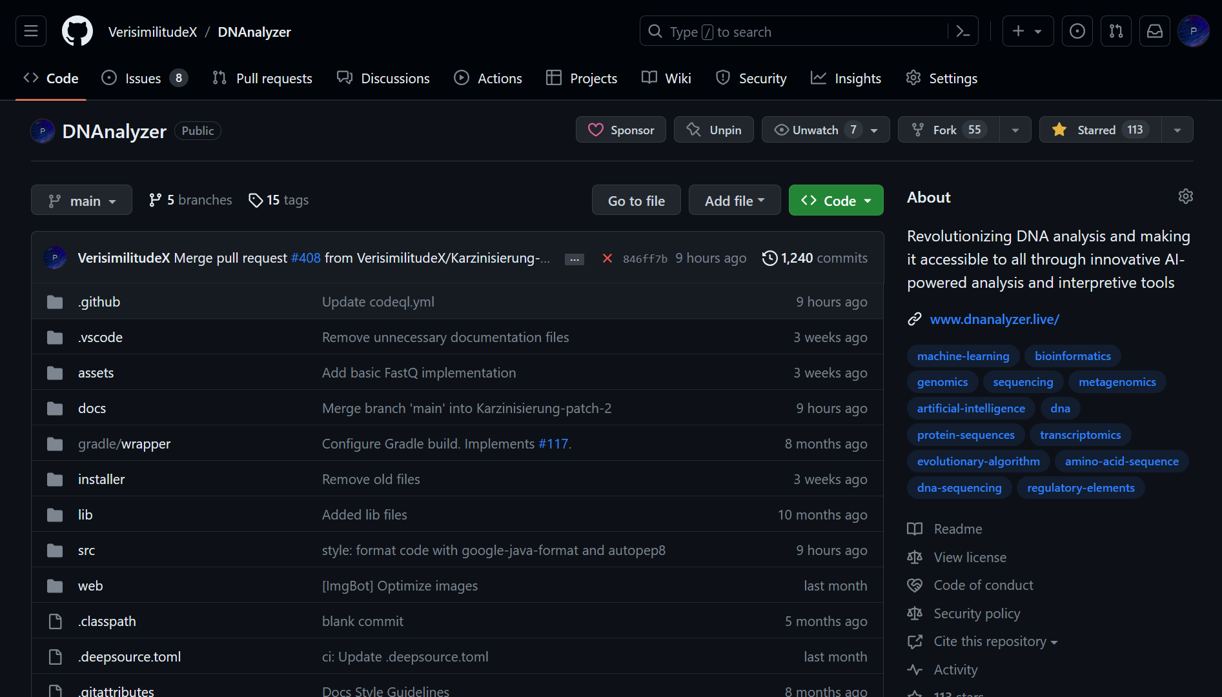Expand Cite this repository
This screenshot has width=1222, height=697.
pos(995,641)
